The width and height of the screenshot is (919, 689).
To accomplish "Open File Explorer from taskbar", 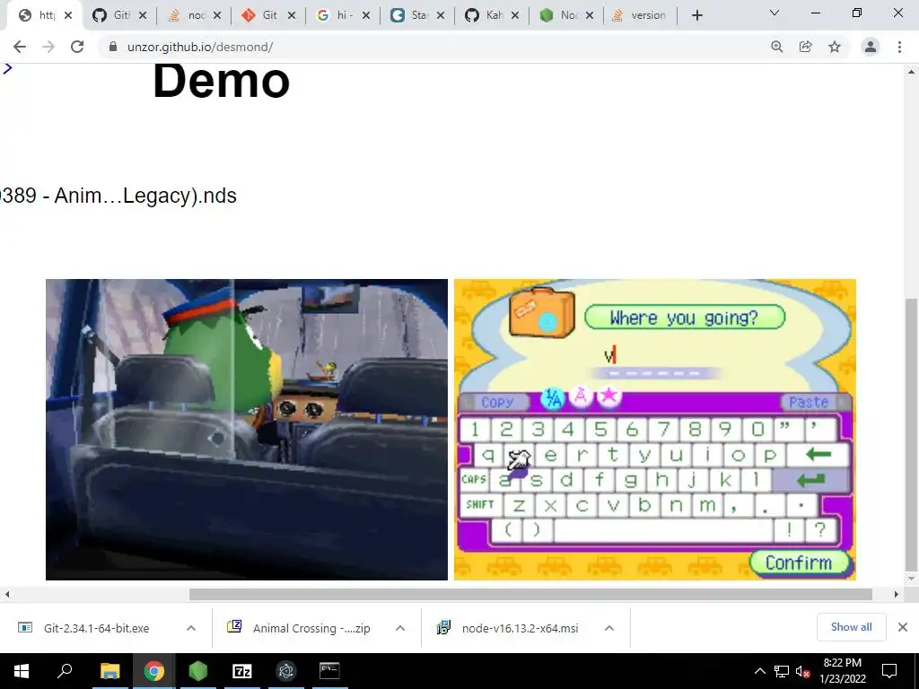I will [109, 671].
